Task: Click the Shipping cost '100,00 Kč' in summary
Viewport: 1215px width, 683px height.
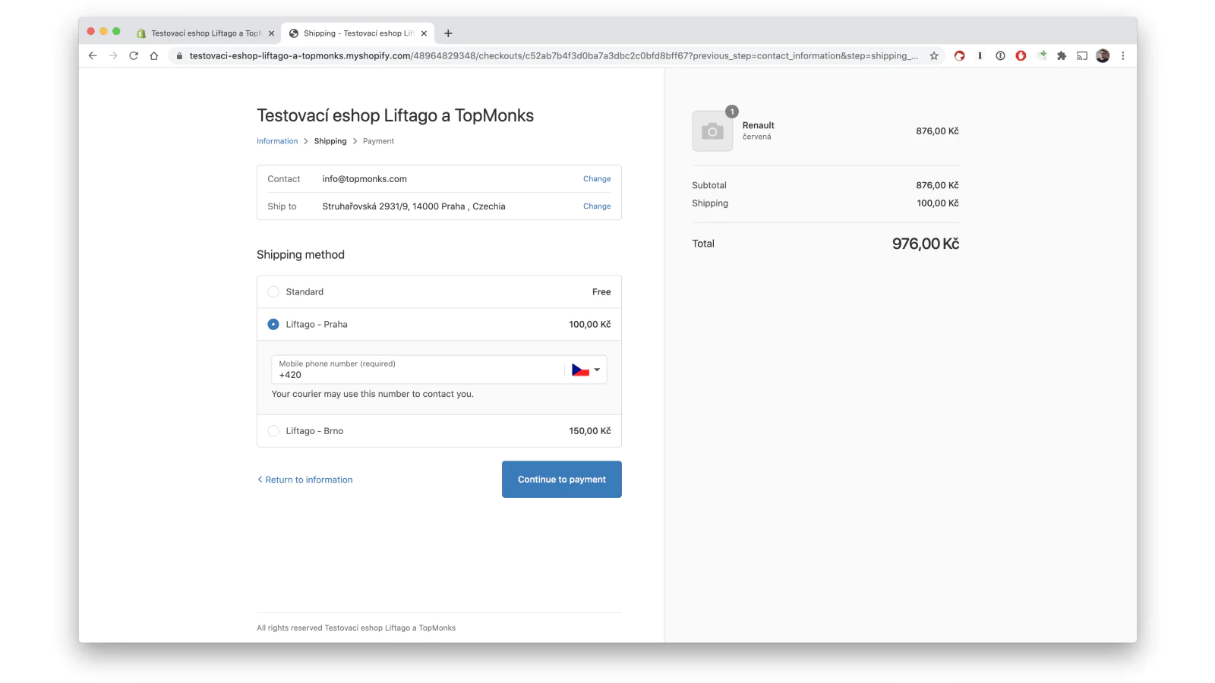Action: click(938, 203)
